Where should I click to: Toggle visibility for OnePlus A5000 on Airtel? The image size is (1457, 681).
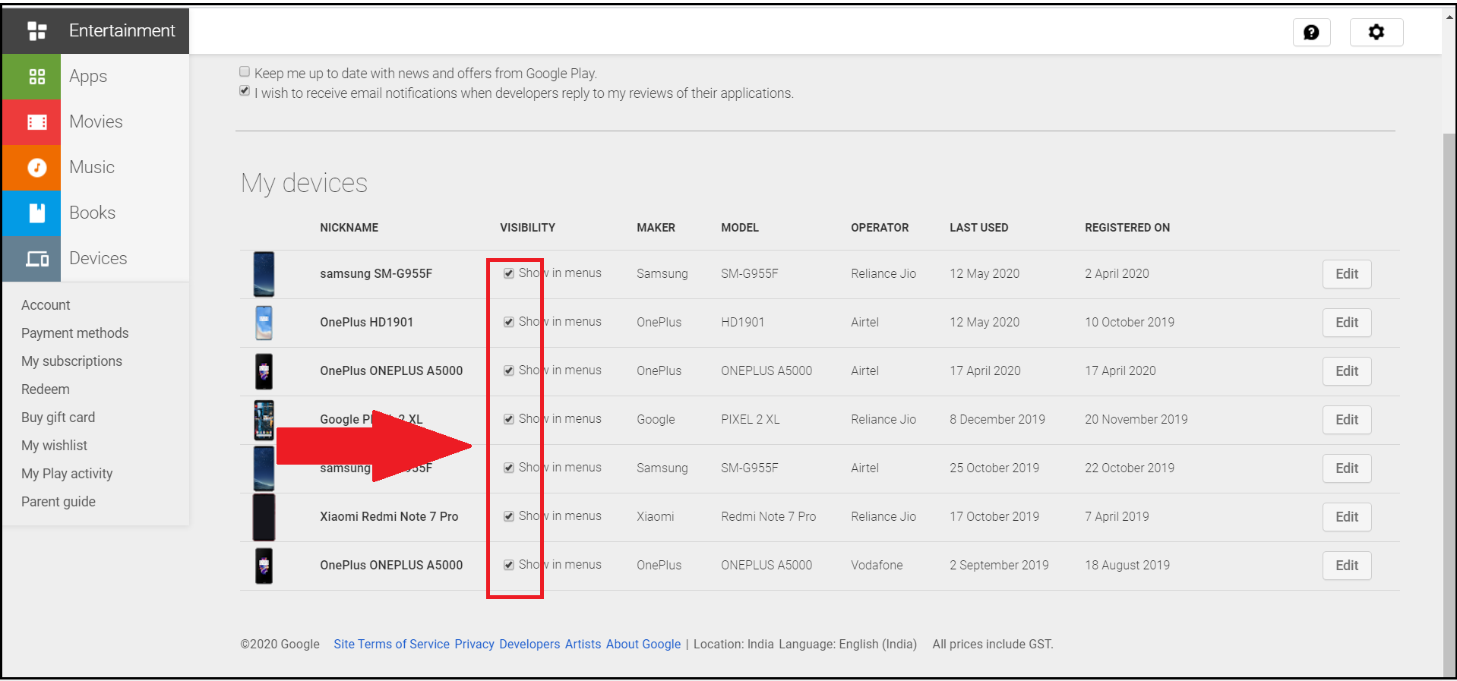[x=509, y=370]
